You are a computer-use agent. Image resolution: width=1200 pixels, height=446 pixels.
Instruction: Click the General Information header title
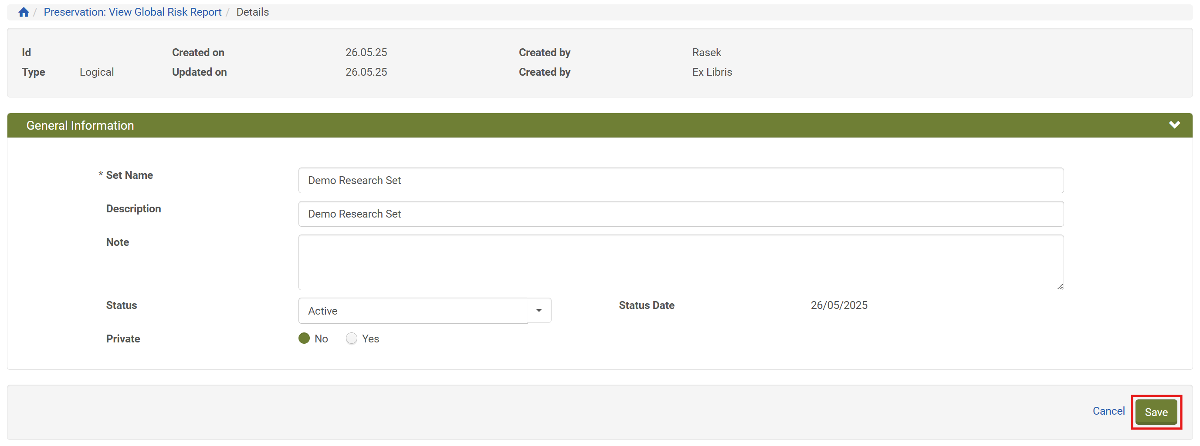coord(80,125)
